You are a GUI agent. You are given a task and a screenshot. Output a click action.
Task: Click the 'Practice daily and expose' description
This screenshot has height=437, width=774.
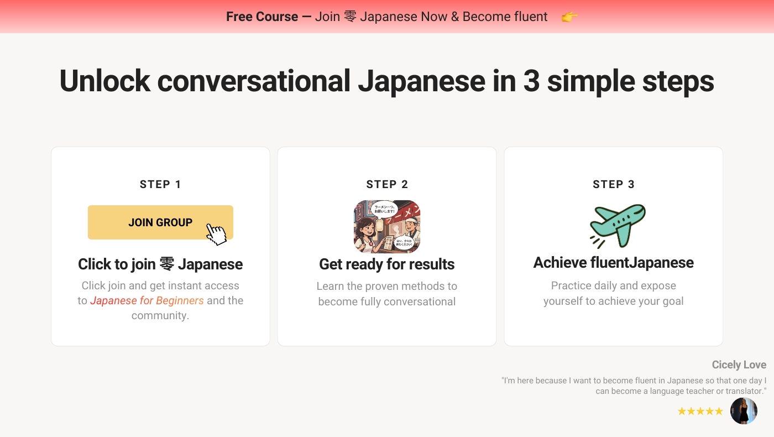click(x=614, y=293)
